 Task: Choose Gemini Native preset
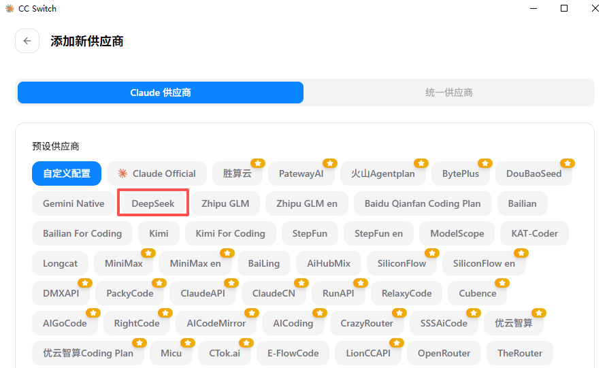pyautogui.click(x=73, y=203)
